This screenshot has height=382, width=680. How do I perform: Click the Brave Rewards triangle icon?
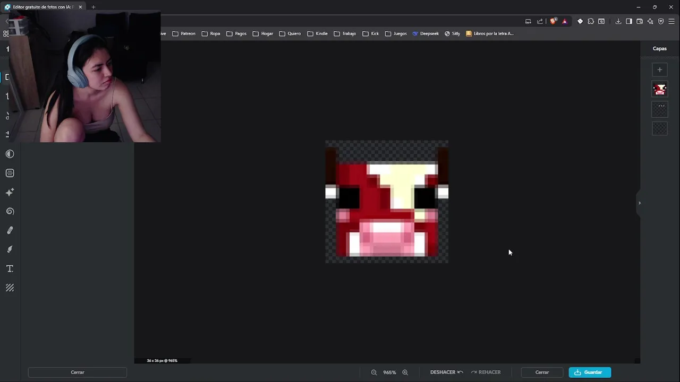point(564,21)
